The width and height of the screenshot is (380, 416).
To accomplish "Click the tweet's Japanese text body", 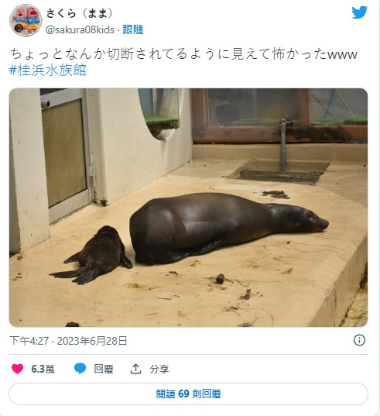I will 183,54.
